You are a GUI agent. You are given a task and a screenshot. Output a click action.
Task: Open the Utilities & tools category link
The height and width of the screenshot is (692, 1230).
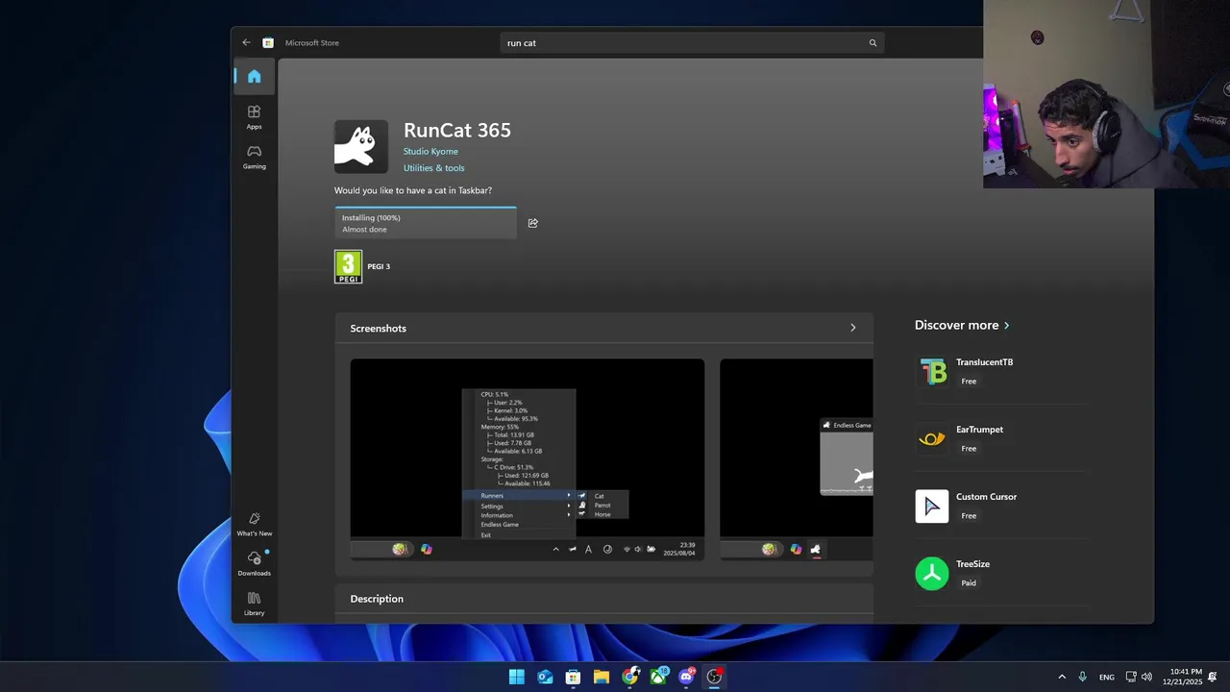tap(433, 167)
